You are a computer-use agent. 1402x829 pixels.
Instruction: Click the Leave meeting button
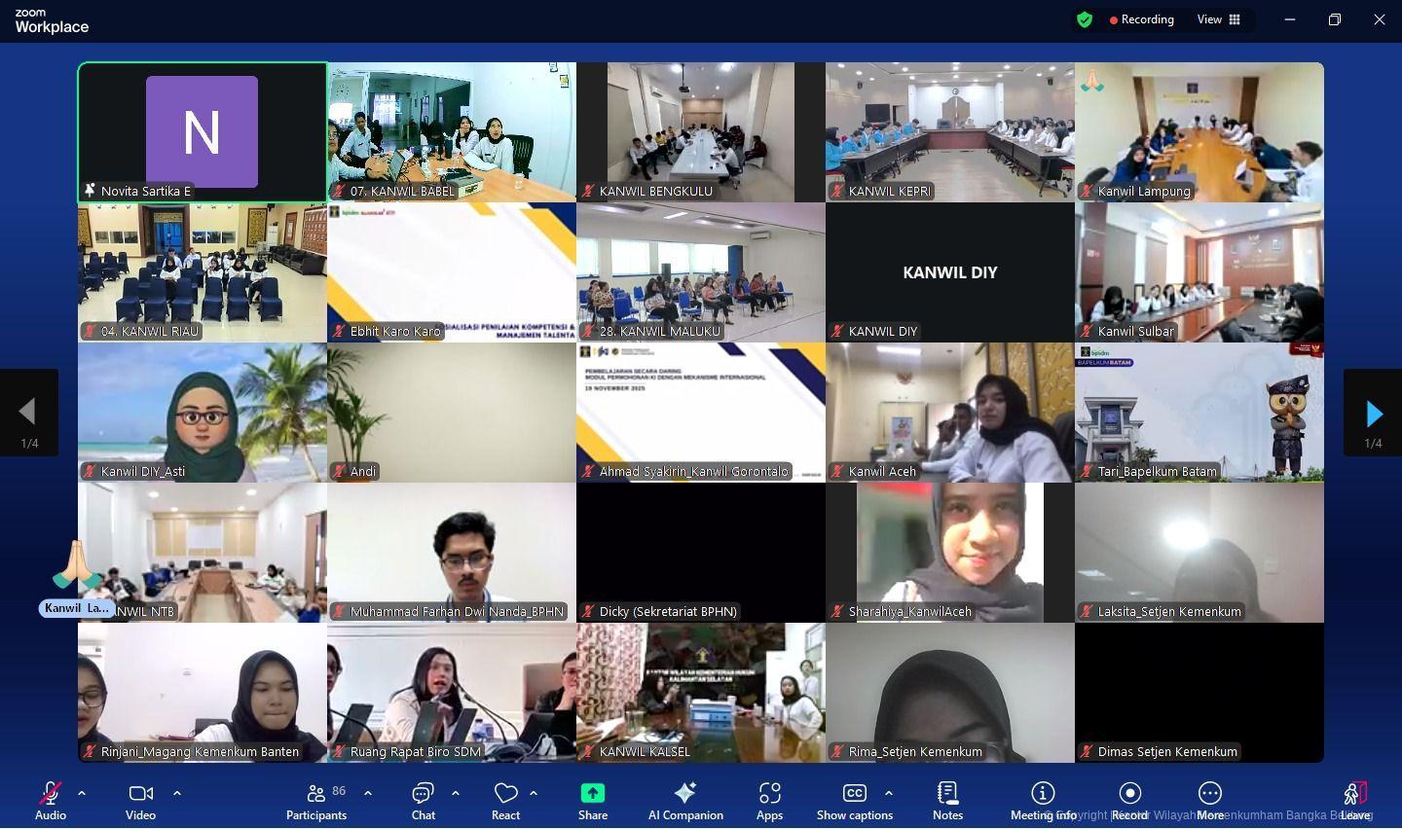coord(1354,802)
